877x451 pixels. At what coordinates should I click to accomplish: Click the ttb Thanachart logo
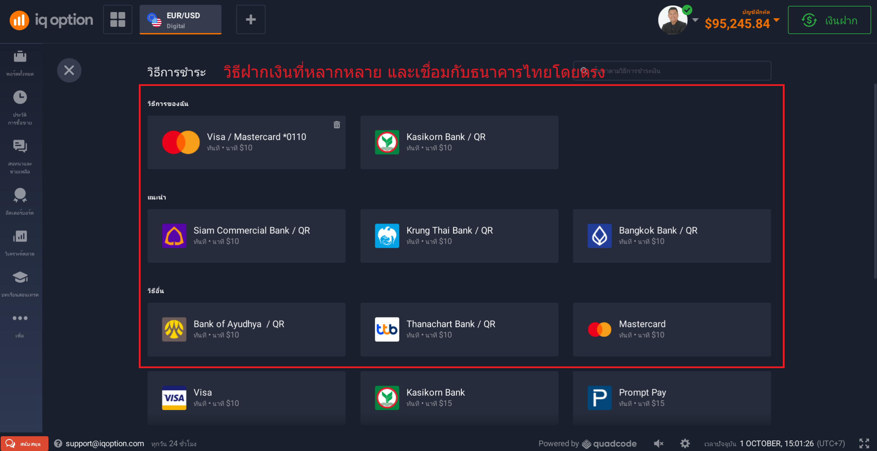click(387, 329)
